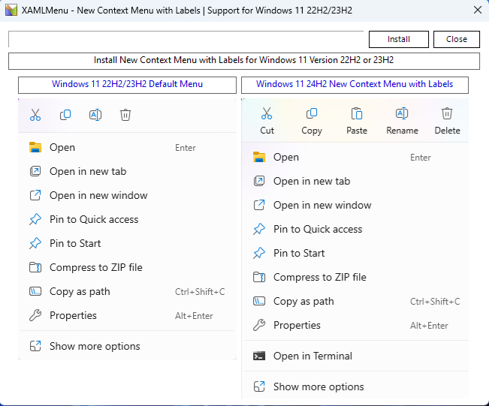Click the Install New Context Menu with Labels bar
The height and width of the screenshot is (406, 489).
coord(244,61)
